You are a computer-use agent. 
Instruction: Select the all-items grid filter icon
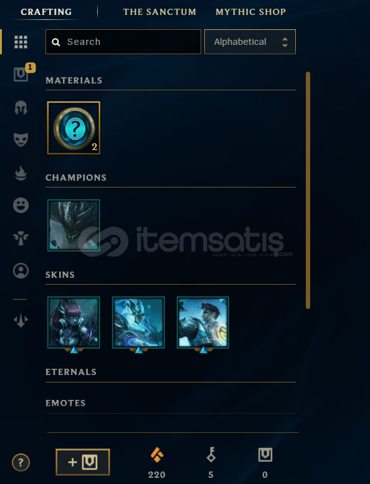21,42
